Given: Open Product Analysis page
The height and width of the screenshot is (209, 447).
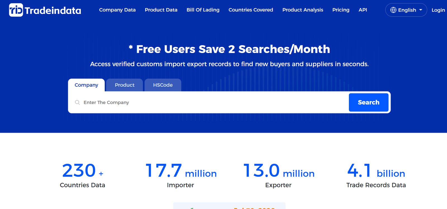Looking at the screenshot, I should 303,10.
